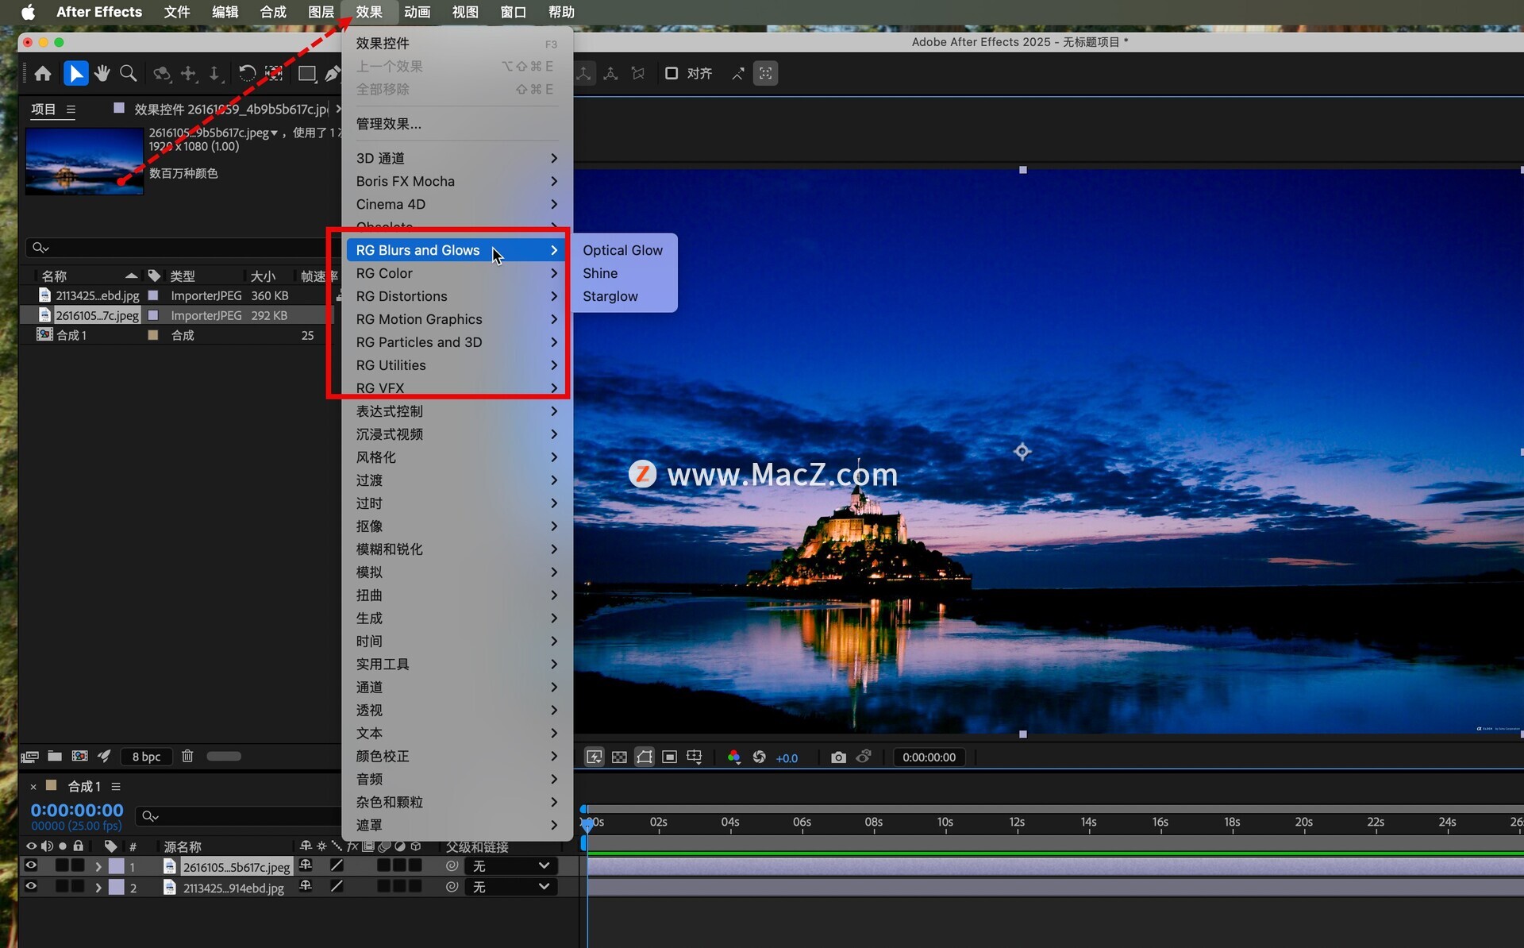Click the interpret footage icon in the Project panel
The width and height of the screenshot is (1524, 948).
(30, 757)
